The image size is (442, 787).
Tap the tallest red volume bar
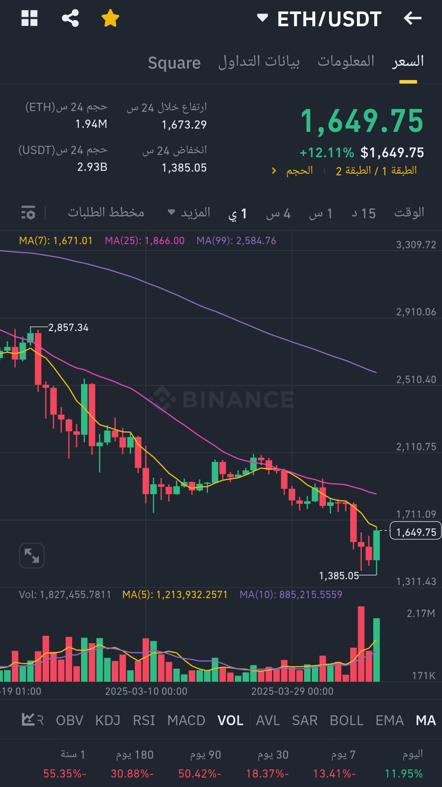[x=361, y=643]
